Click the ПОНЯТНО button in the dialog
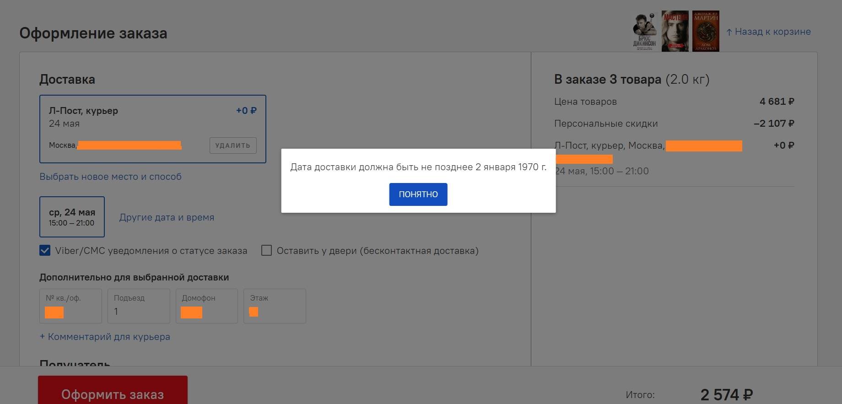The height and width of the screenshot is (404, 842). (x=418, y=194)
